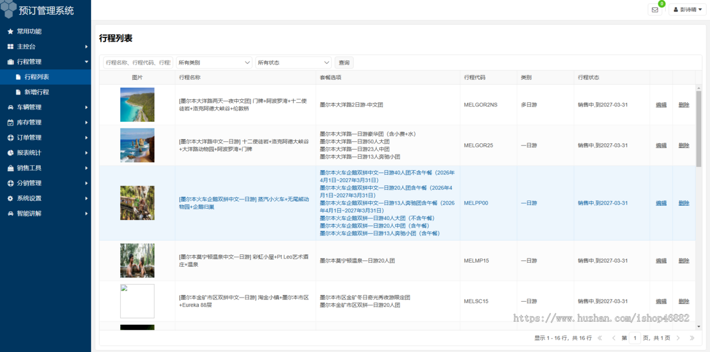Open the 所有类别 dropdown
710x352 pixels.
pos(214,62)
